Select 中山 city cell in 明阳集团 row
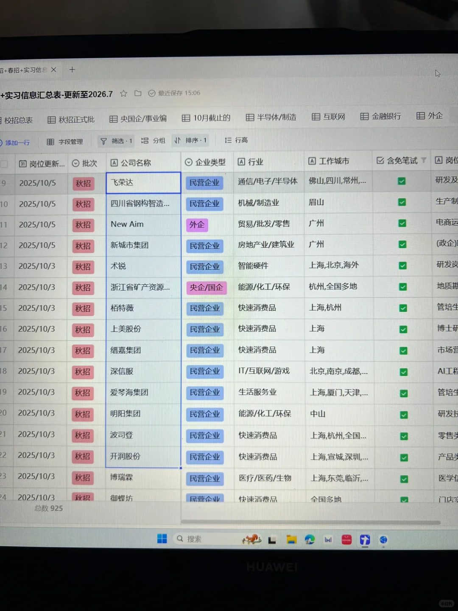Screen dimensions: 458x611 tap(339, 414)
